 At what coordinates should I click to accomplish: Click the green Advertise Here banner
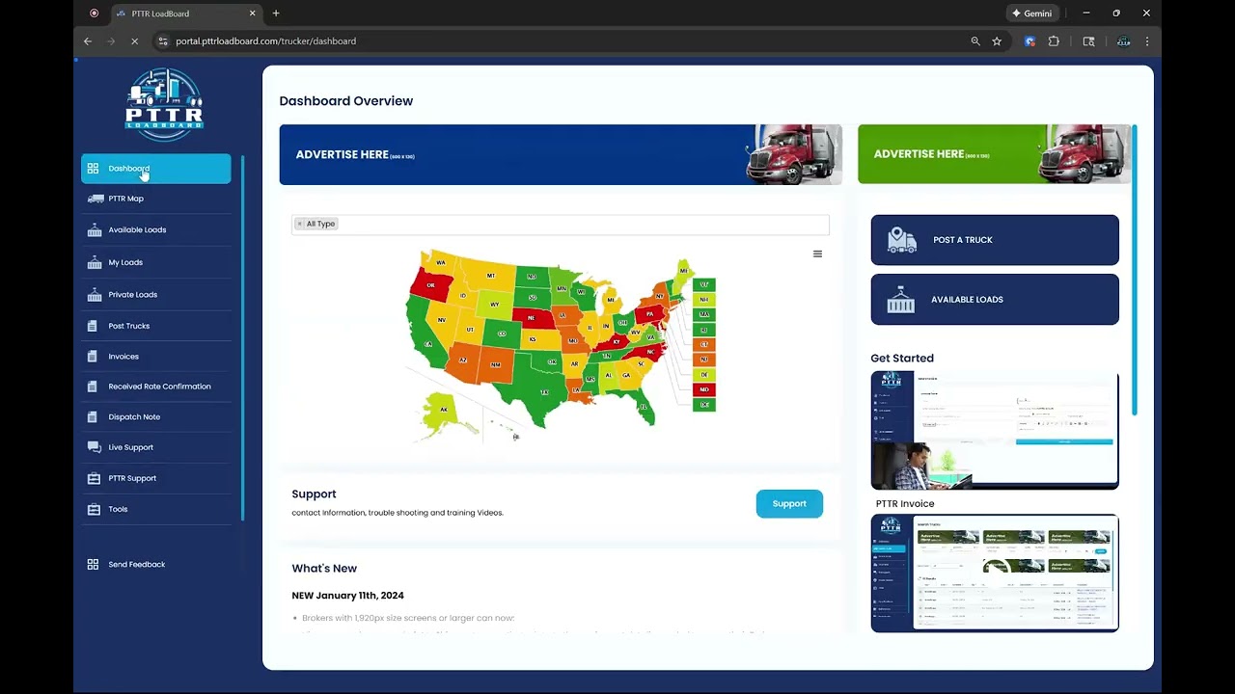click(994, 154)
